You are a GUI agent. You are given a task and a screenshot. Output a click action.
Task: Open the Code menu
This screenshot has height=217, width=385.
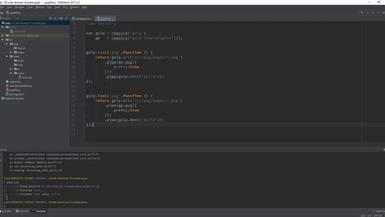(29, 7)
